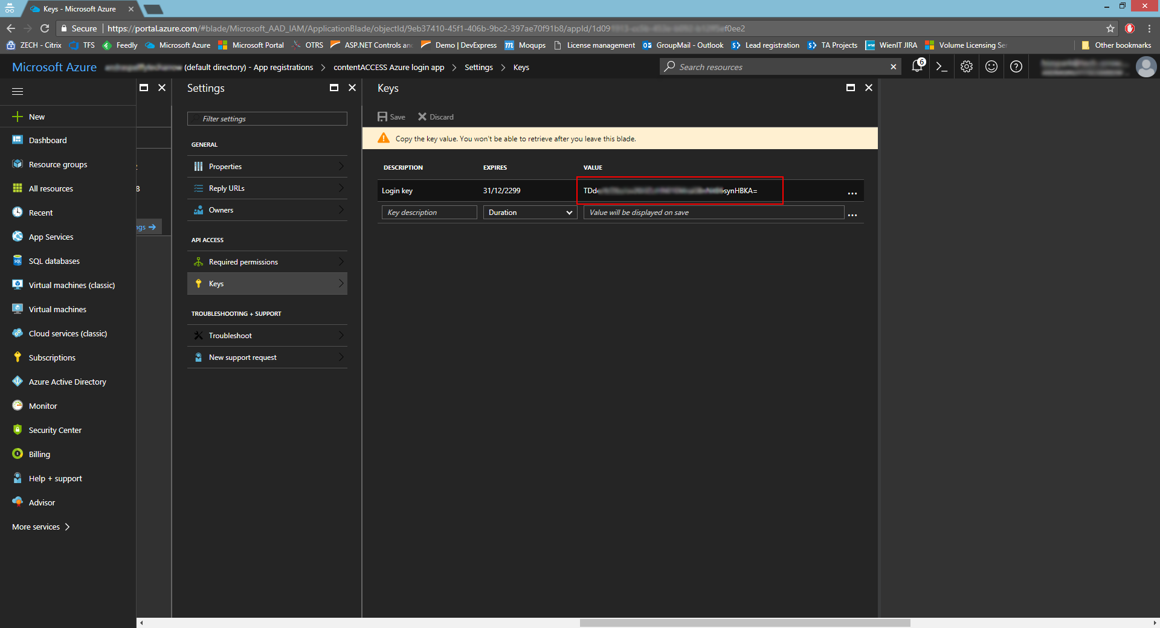
Task: Expand More services in the sidebar
Action: [41, 527]
